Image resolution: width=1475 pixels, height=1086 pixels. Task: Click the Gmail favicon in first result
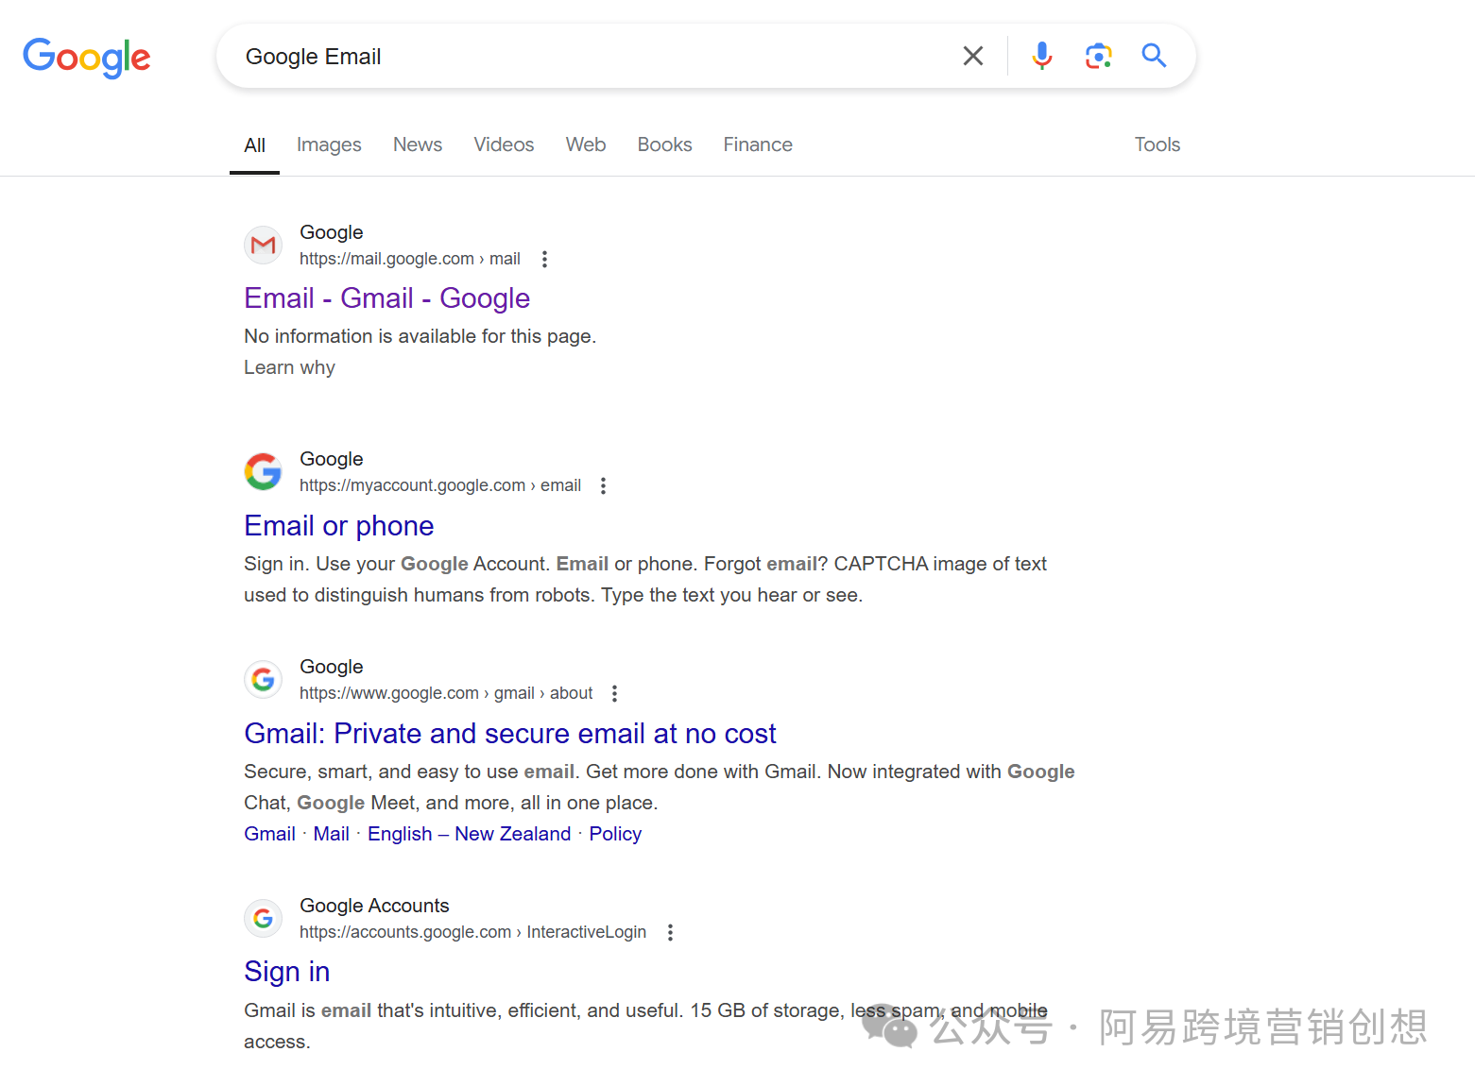coord(264,246)
